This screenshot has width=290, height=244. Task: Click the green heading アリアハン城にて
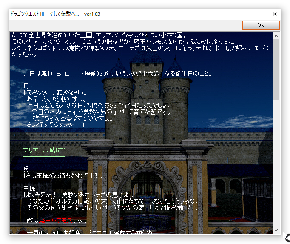[45, 150]
